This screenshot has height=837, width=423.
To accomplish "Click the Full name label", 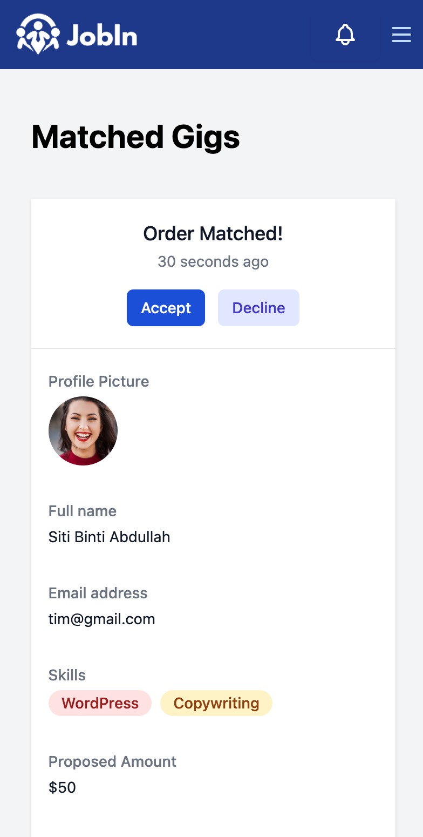I will click(x=83, y=511).
